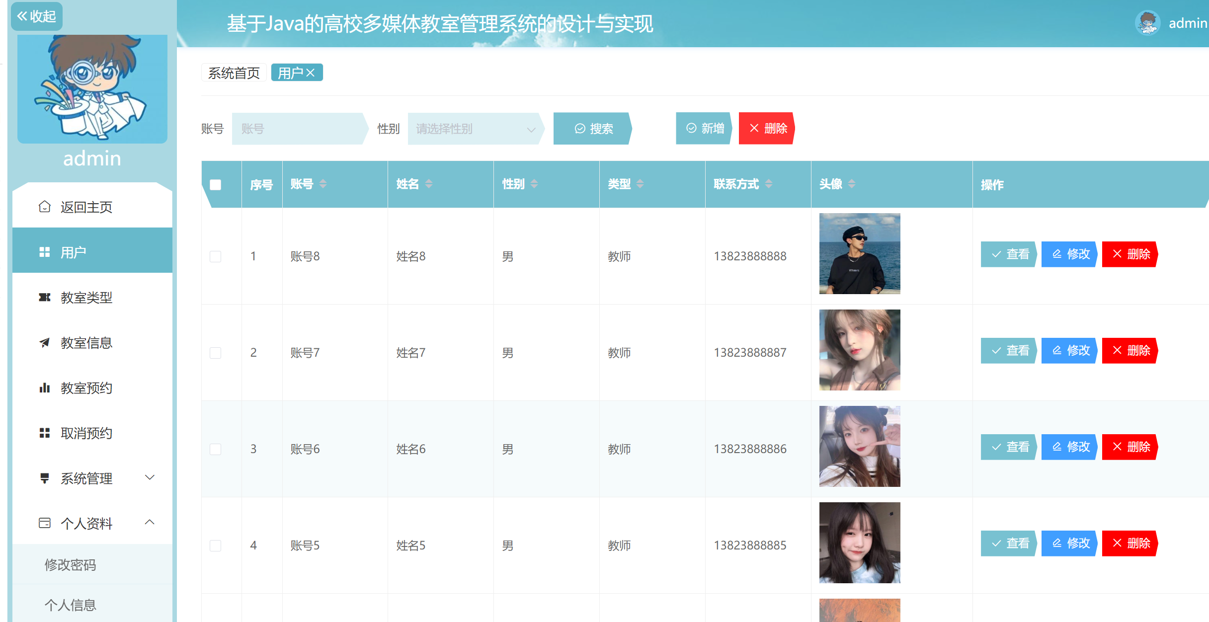Click the paper plane icon for 教室信息
Viewport: 1209px width, 622px height.
coord(45,343)
